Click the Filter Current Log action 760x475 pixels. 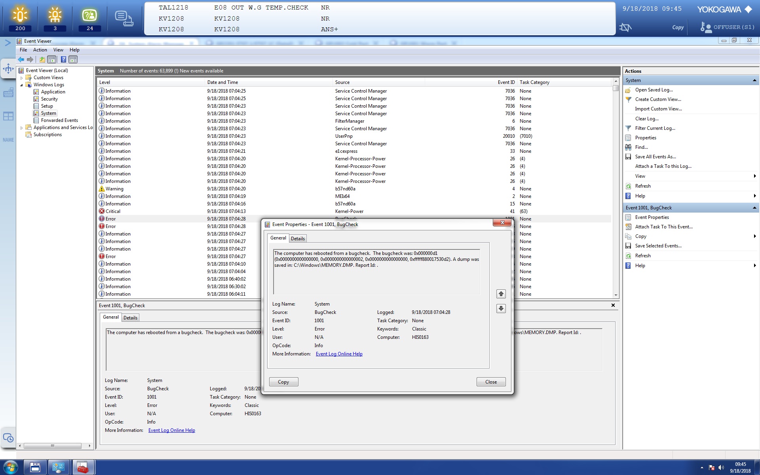(655, 128)
